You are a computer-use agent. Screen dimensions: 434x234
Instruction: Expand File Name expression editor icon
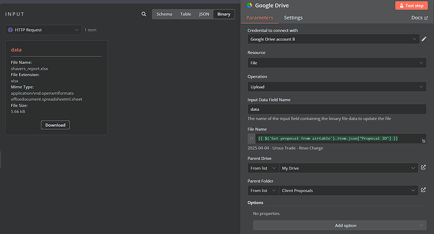[x=423, y=141]
